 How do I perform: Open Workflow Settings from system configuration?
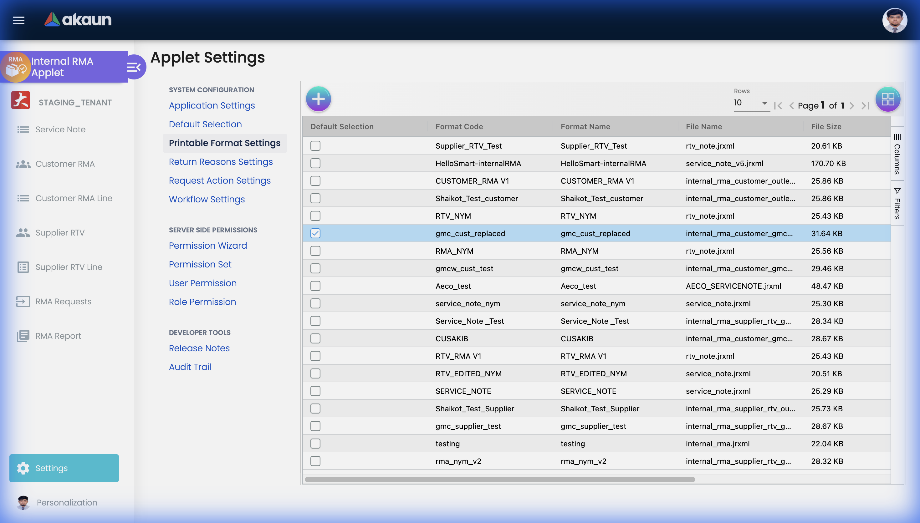(207, 199)
